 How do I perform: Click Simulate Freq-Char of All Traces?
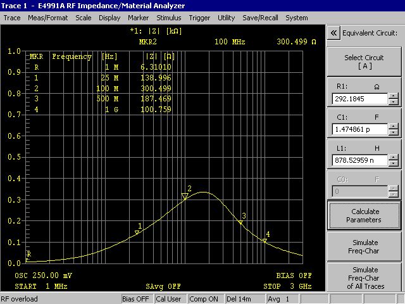coord(364,278)
